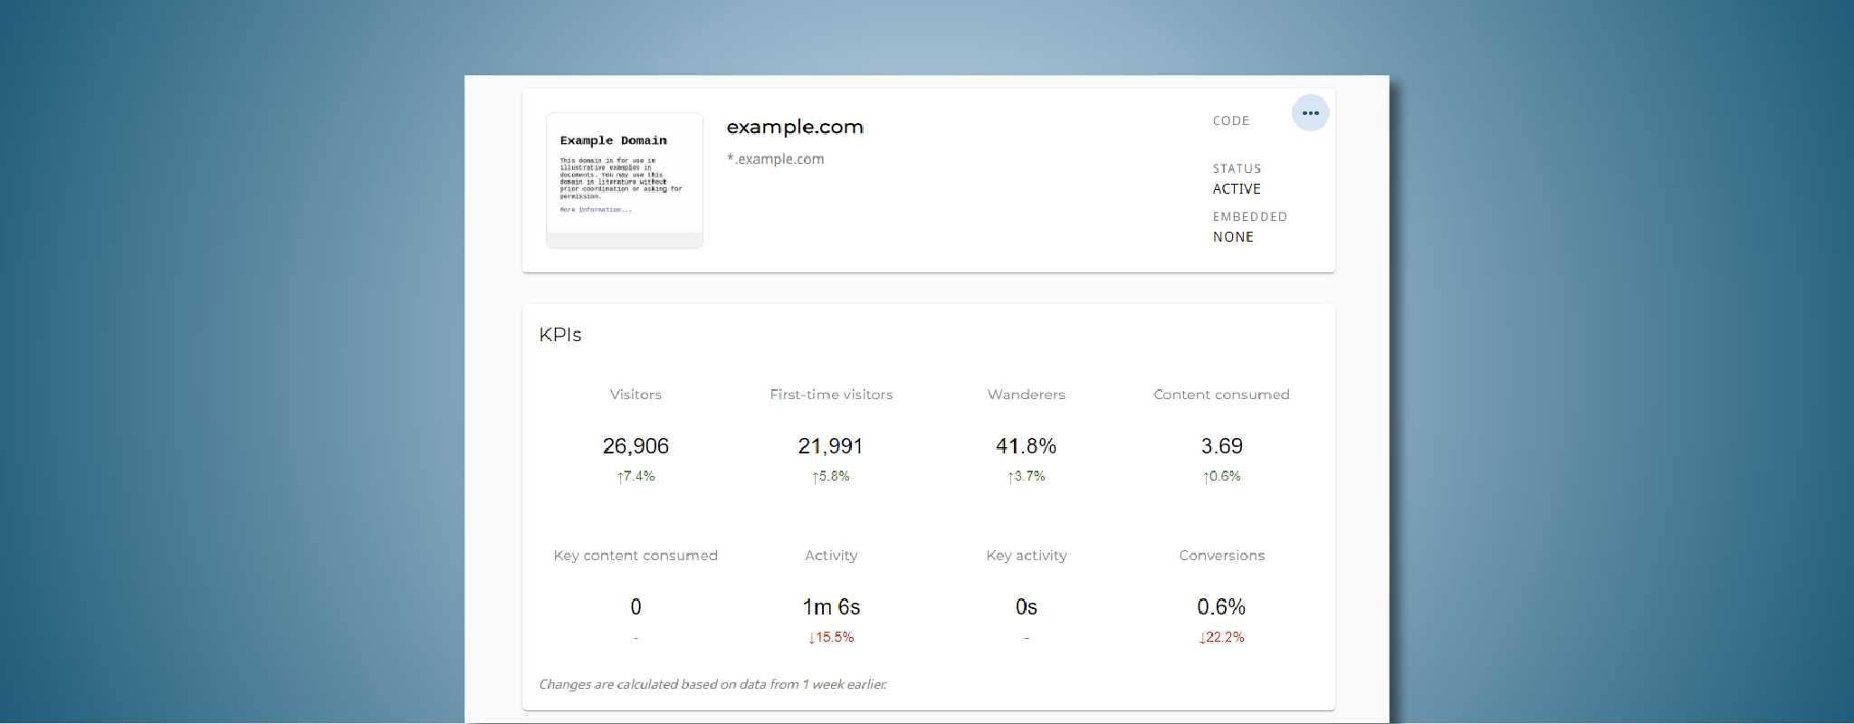The image size is (1854, 724).
Task: Select the Conversions value 0.6%
Action: coord(1221,607)
